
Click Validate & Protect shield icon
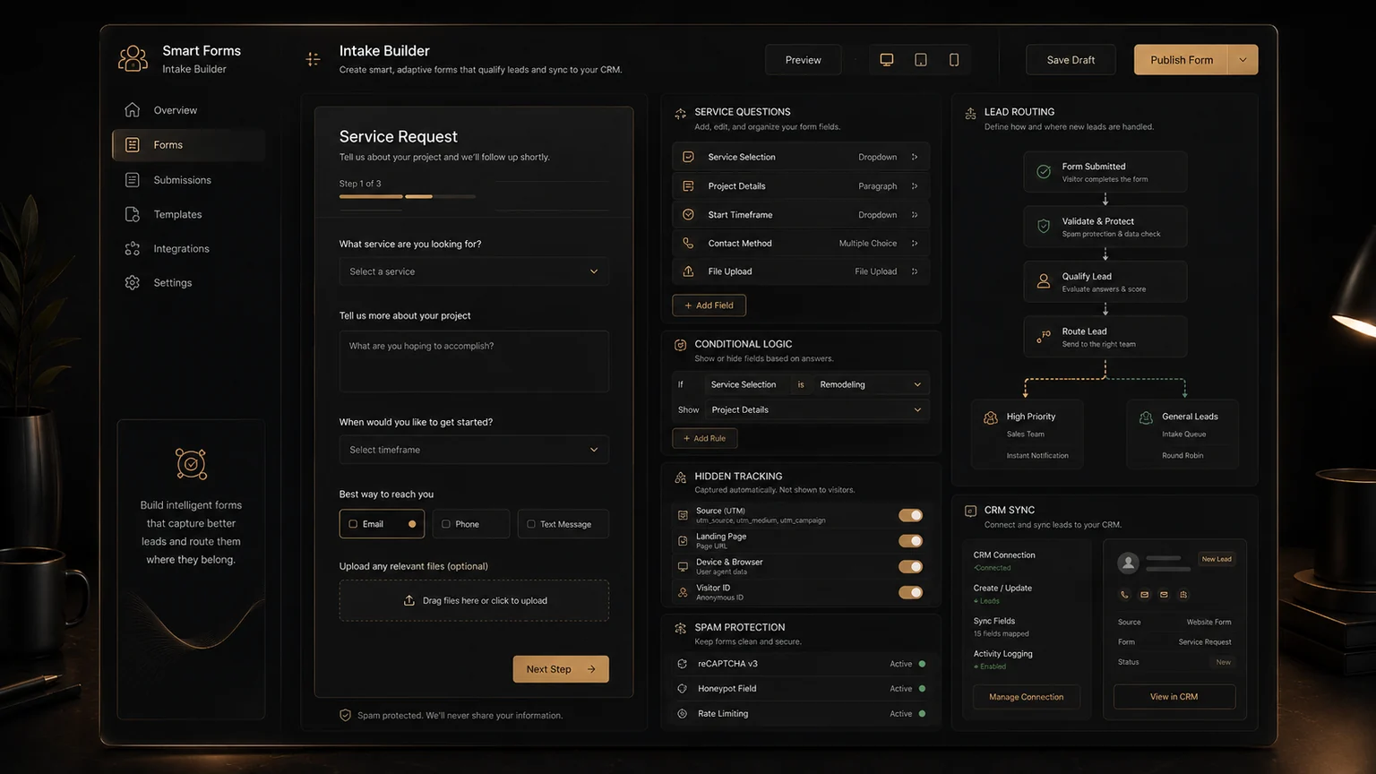(x=1044, y=227)
